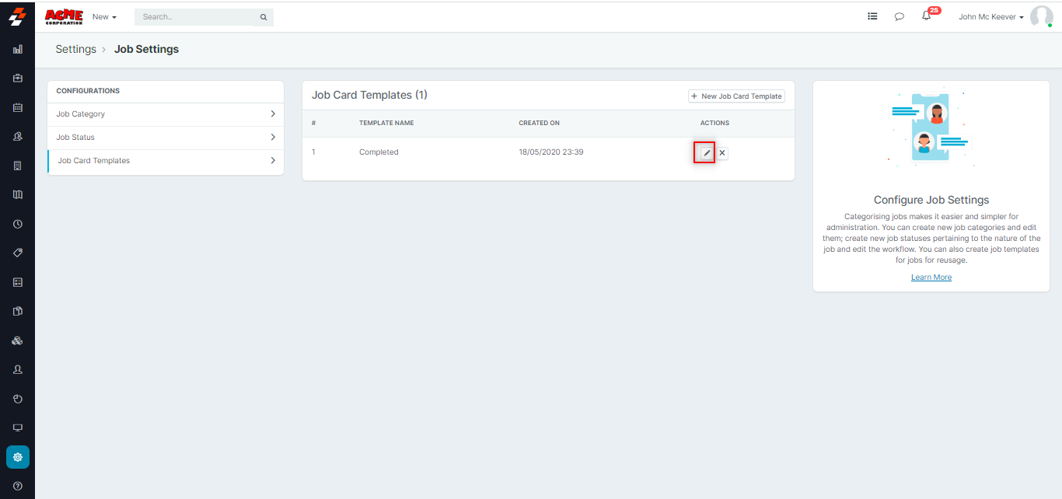1062x499 pixels.
Task: Click the Configure Job Settings illustration
Action: [x=931, y=128]
